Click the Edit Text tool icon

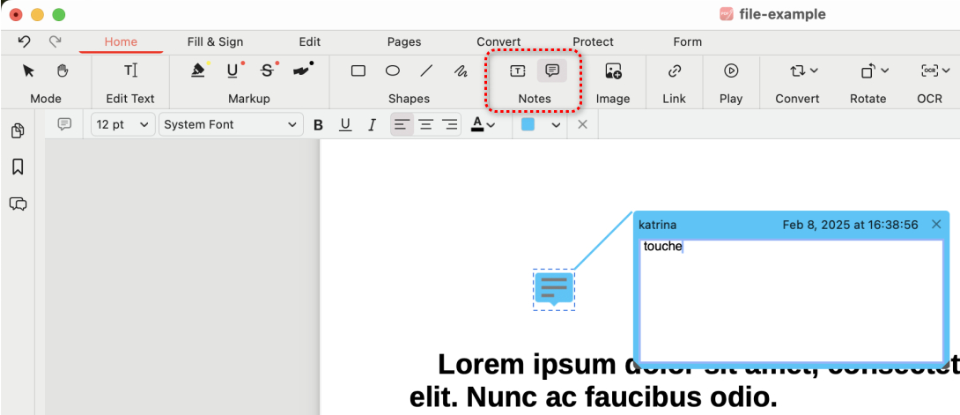[130, 70]
